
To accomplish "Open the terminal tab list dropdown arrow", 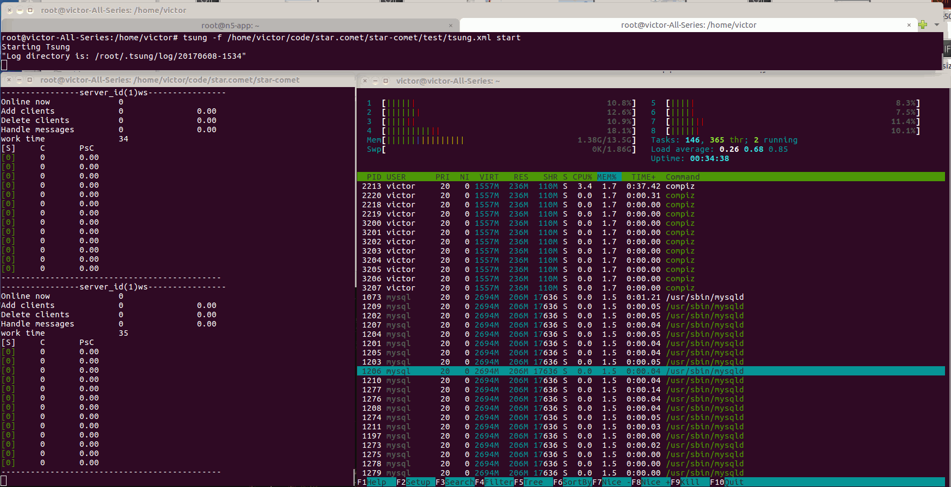I will pos(937,24).
